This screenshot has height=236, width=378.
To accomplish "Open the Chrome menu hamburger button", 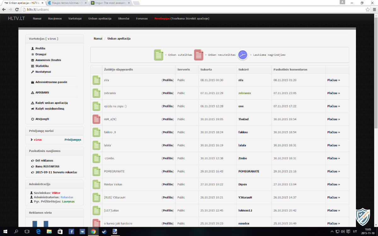I will [x=374, y=9].
